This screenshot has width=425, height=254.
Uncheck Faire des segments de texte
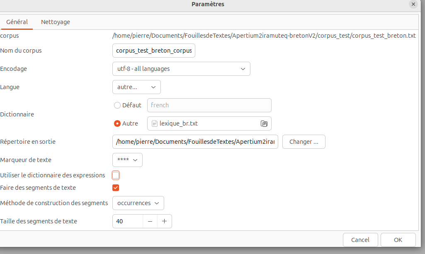coord(116,188)
